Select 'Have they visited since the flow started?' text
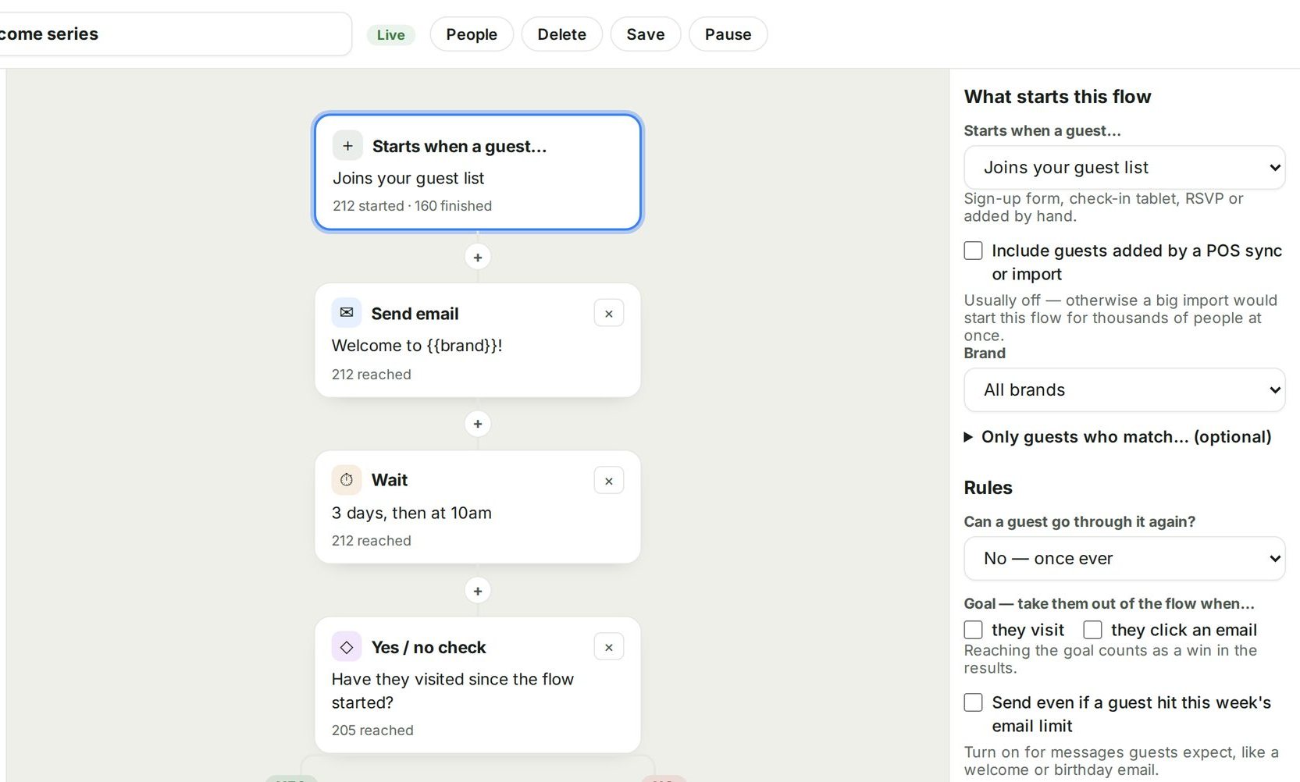 453,691
